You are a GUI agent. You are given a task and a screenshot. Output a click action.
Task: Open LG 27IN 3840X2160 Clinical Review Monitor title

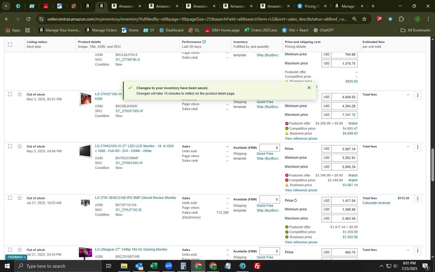[136, 198]
